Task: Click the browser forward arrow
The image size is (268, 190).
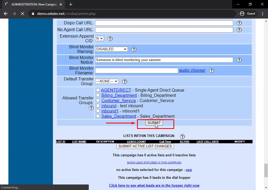Action: [x=14, y=14]
